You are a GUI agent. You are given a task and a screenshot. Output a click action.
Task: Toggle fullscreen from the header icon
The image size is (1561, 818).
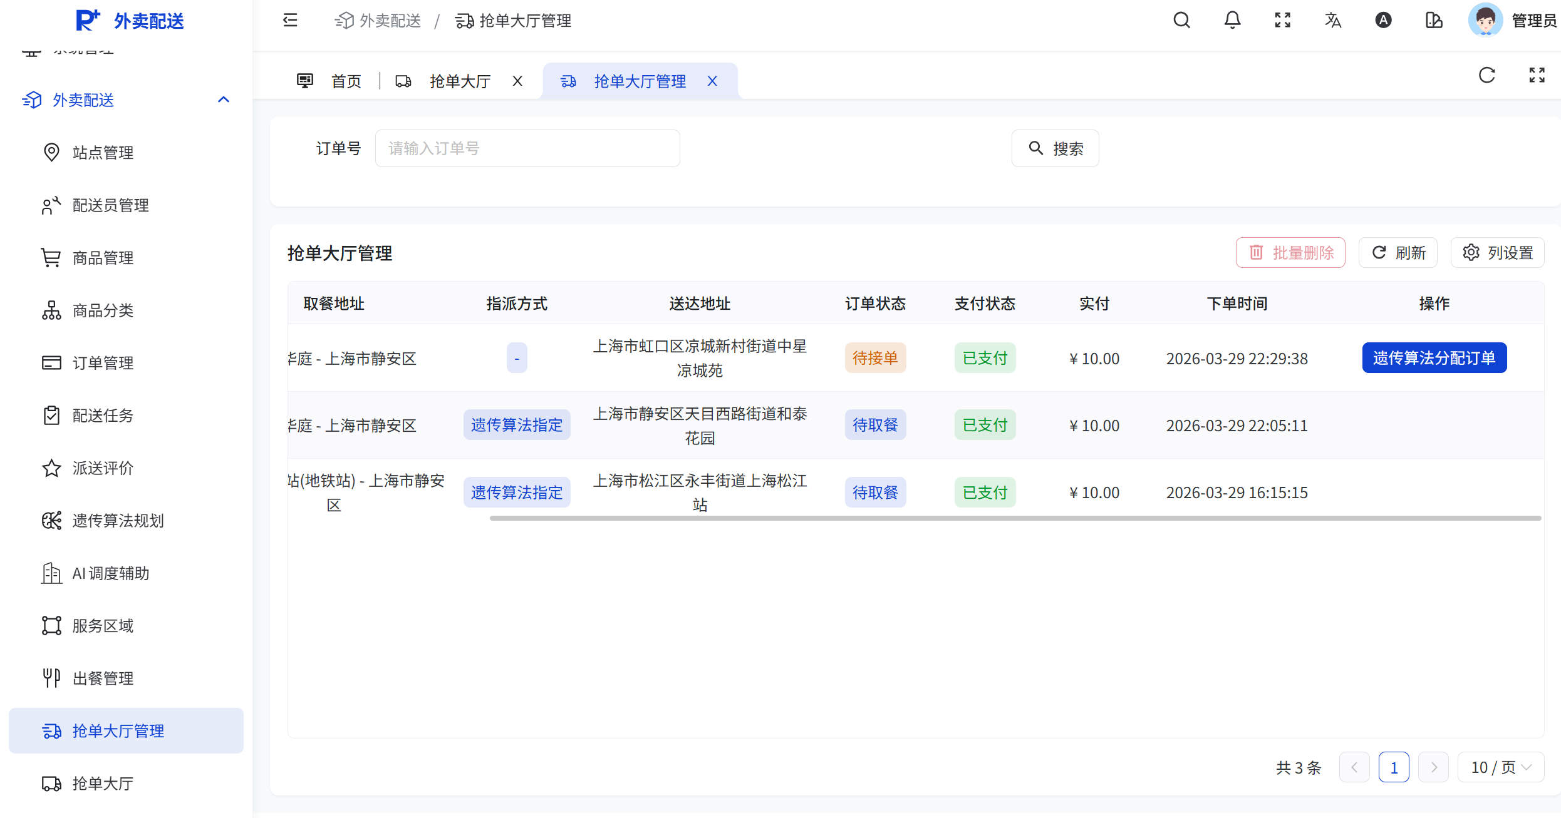coord(1282,21)
